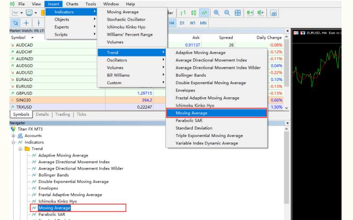Select the crosshair tool
353x220 pixels.
click(26, 23)
